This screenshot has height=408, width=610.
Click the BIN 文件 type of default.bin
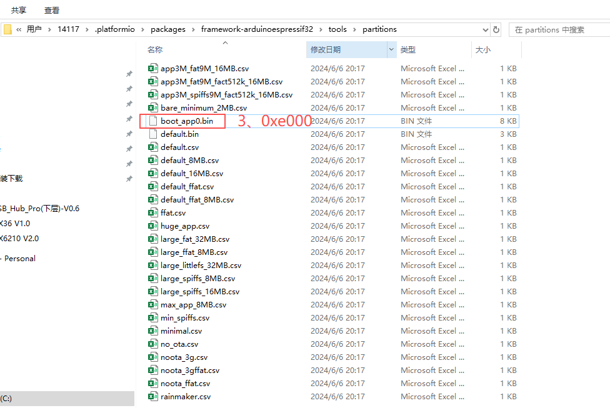point(416,134)
